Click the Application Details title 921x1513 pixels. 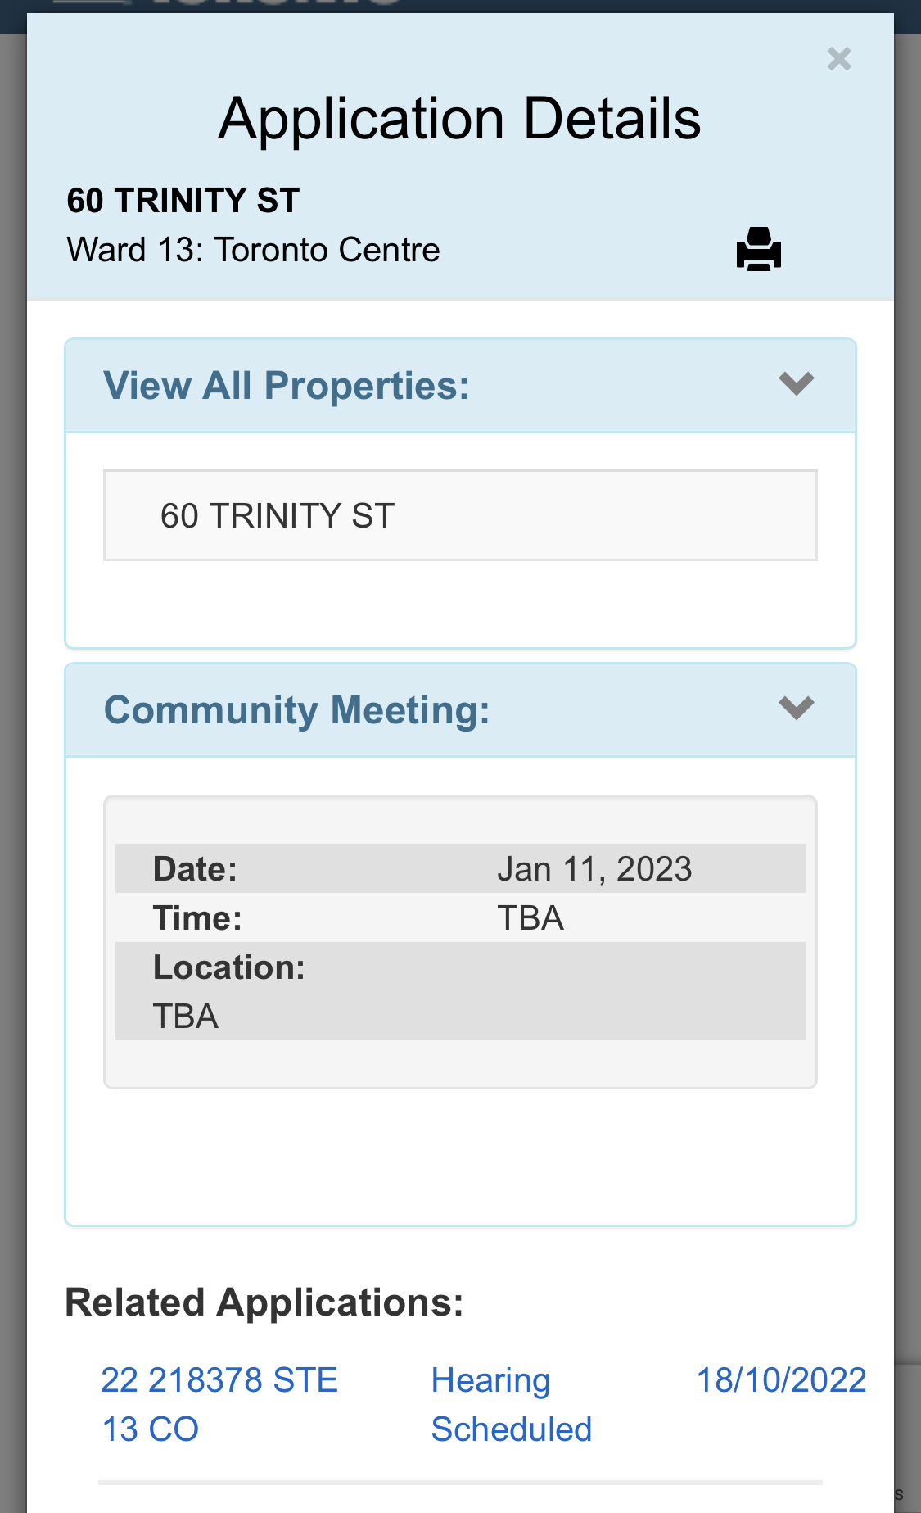pos(459,119)
